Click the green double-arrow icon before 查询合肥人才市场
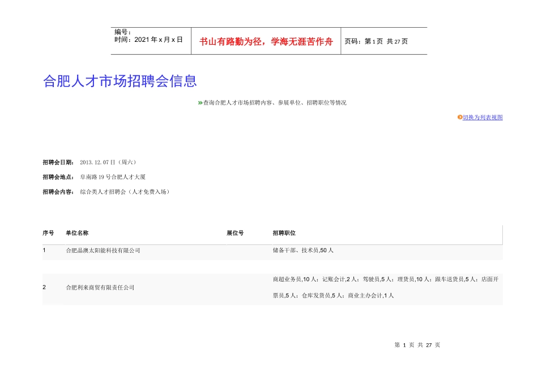Viewport: 538px width, 380px height. click(200, 103)
